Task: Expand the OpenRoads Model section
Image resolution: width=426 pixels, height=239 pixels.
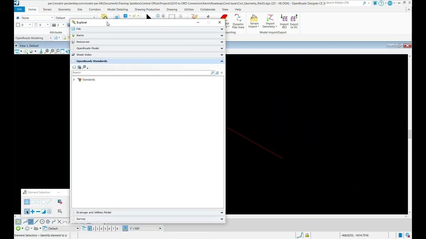Action: 222,48
